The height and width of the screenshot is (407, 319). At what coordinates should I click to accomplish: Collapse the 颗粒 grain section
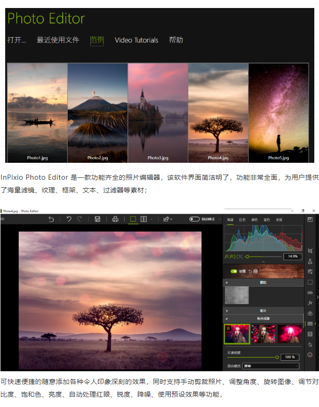(227, 282)
